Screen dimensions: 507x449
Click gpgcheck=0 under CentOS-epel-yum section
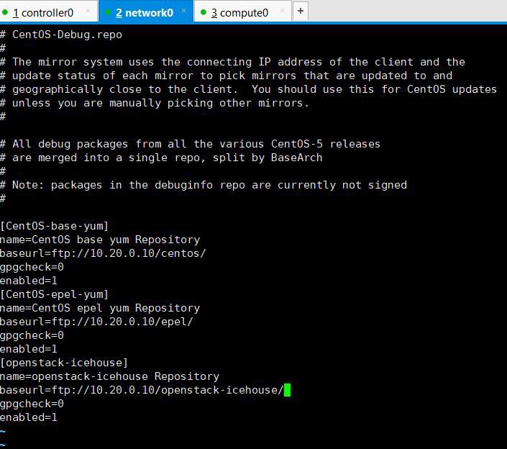pos(32,335)
